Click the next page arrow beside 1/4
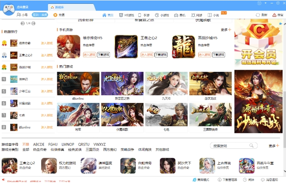This screenshot has width=286, height=185. pyautogui.click(x=34, y=23)
